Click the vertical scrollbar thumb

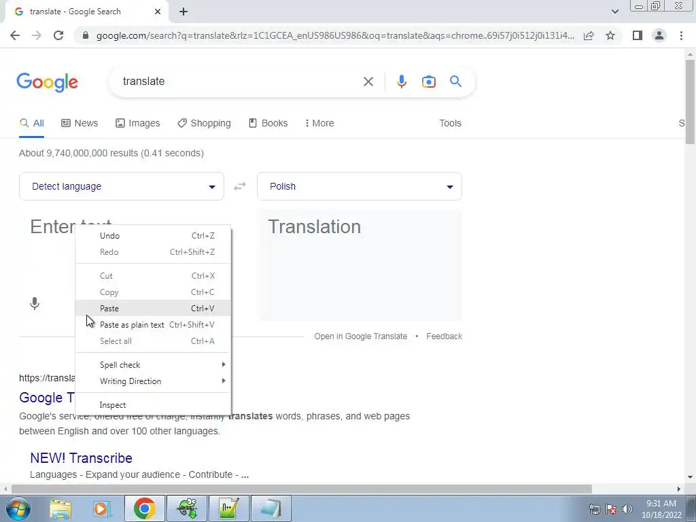coord(690,101)
